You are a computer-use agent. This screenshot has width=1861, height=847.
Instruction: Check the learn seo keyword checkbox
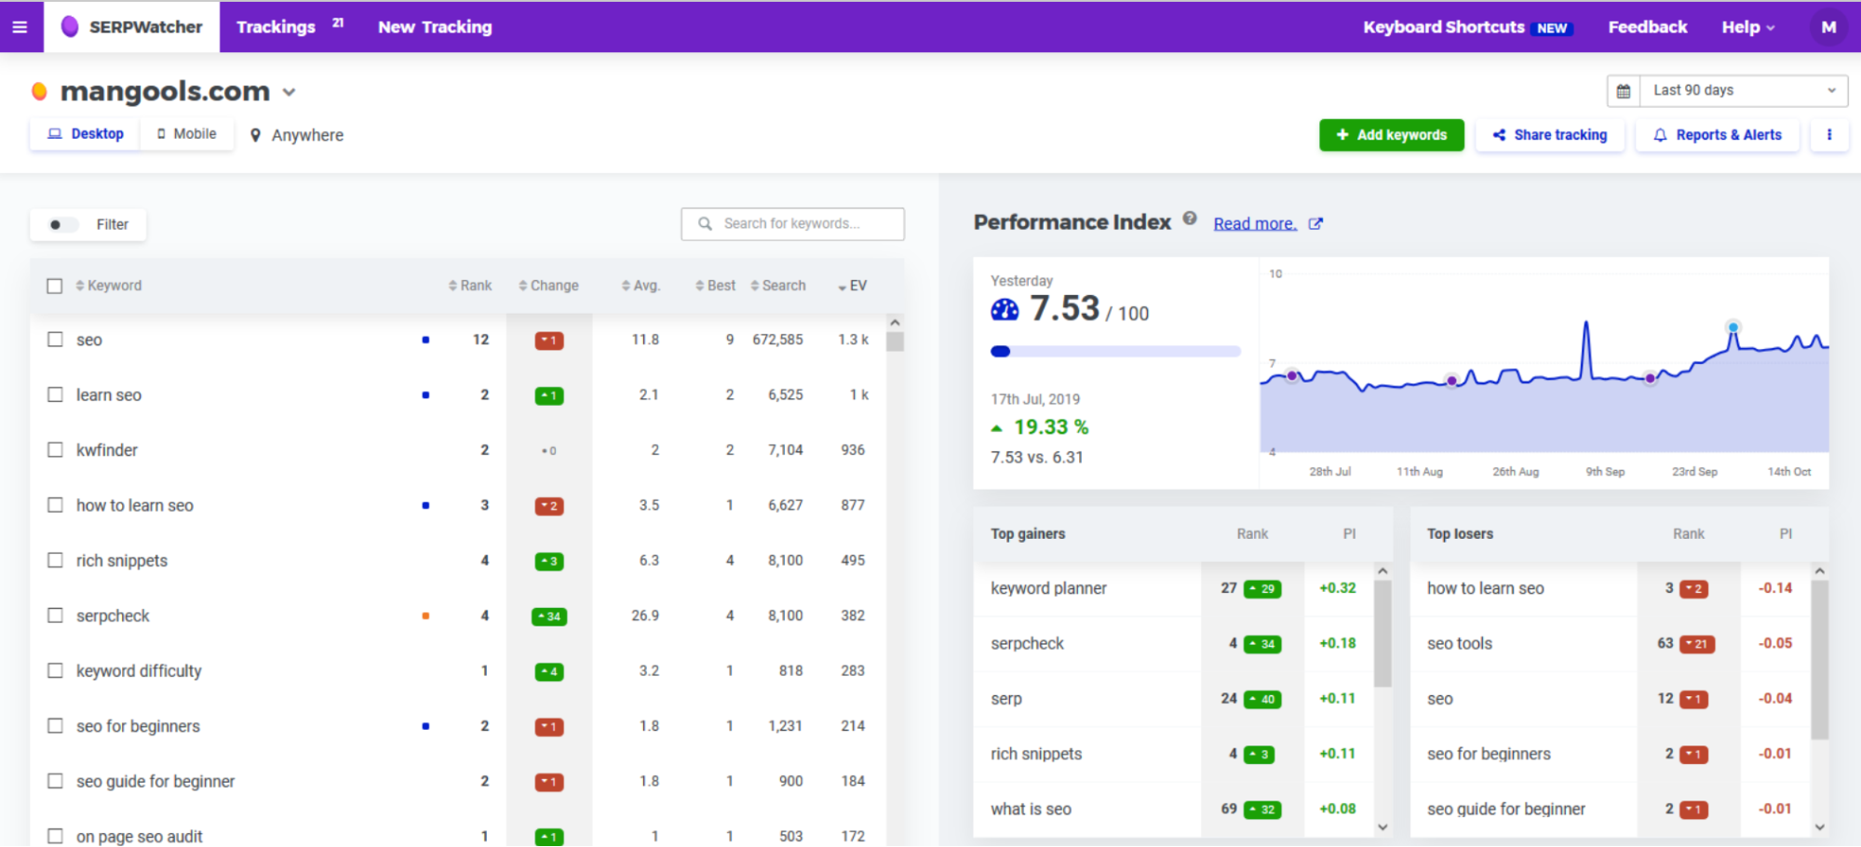(x=55, y=395)
